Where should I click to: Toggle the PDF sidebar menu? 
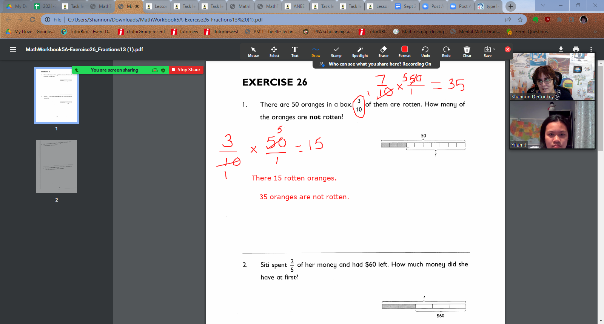coord(13,49)
